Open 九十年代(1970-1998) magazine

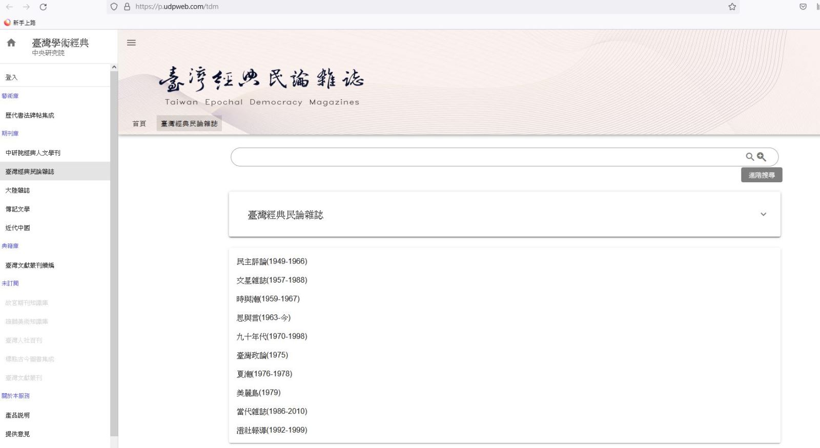272,336
